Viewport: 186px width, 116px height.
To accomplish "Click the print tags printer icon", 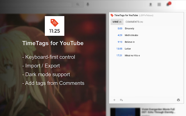I will point(178,100).
